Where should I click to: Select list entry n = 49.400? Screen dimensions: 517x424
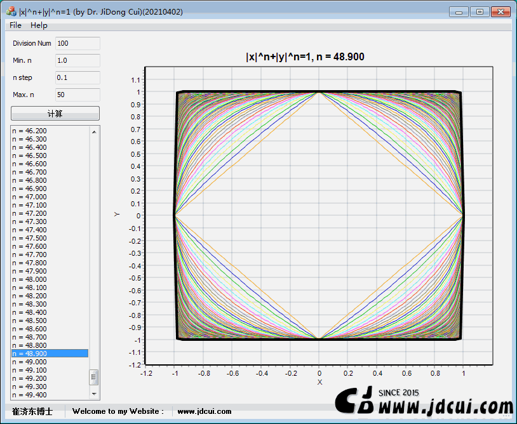pyautogui.click(x=50, y=395)
